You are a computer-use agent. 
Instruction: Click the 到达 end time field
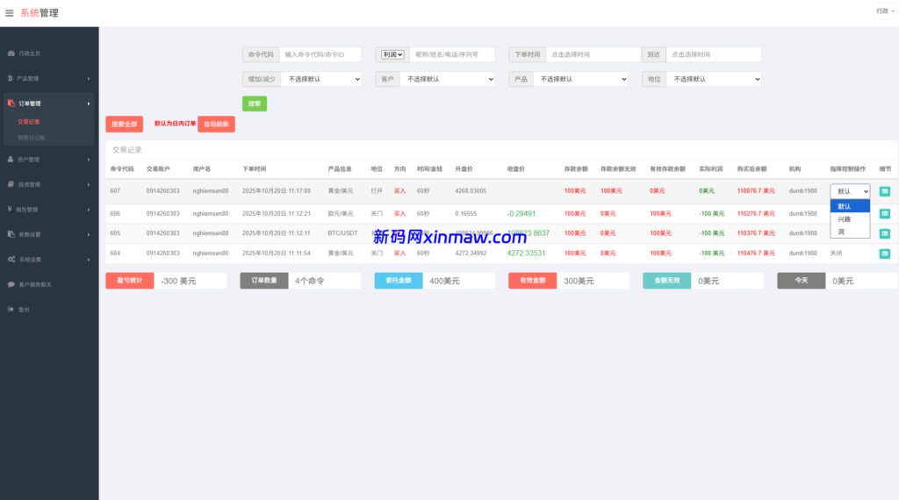714,54
